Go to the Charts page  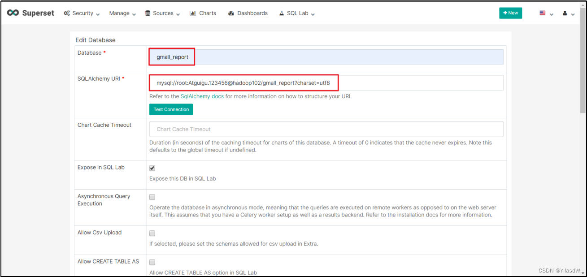(x=203, y=13)
